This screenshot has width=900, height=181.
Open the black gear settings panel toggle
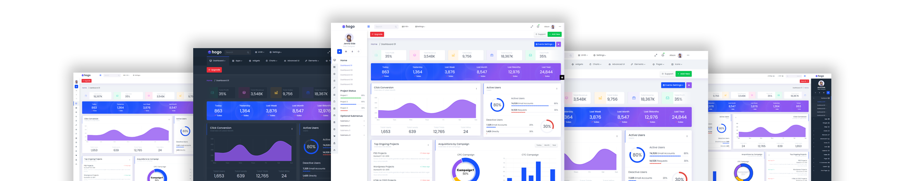pyautogui.click(x=562, y=77)
